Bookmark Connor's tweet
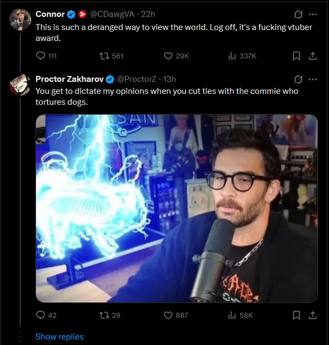This screenshot has width=329, height=345. pyautogui.click(x=296, y=56)
